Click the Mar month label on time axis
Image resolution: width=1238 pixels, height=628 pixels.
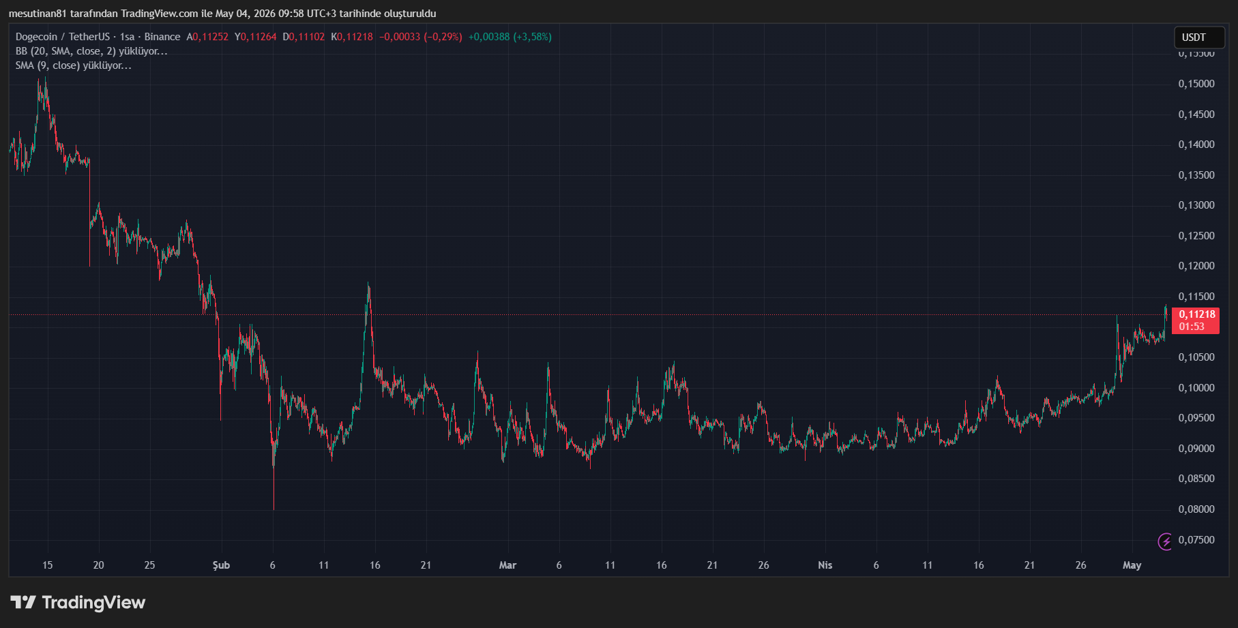pyautogui.click(x=507, y=565)
